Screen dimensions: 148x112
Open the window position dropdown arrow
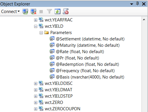[132, 4]
